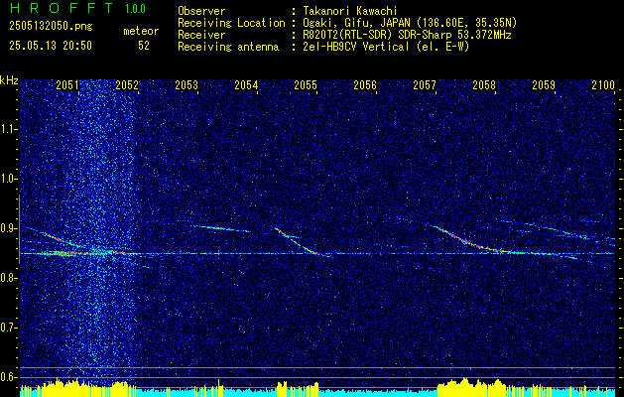Click the 2057 time marker

point(425,85)
